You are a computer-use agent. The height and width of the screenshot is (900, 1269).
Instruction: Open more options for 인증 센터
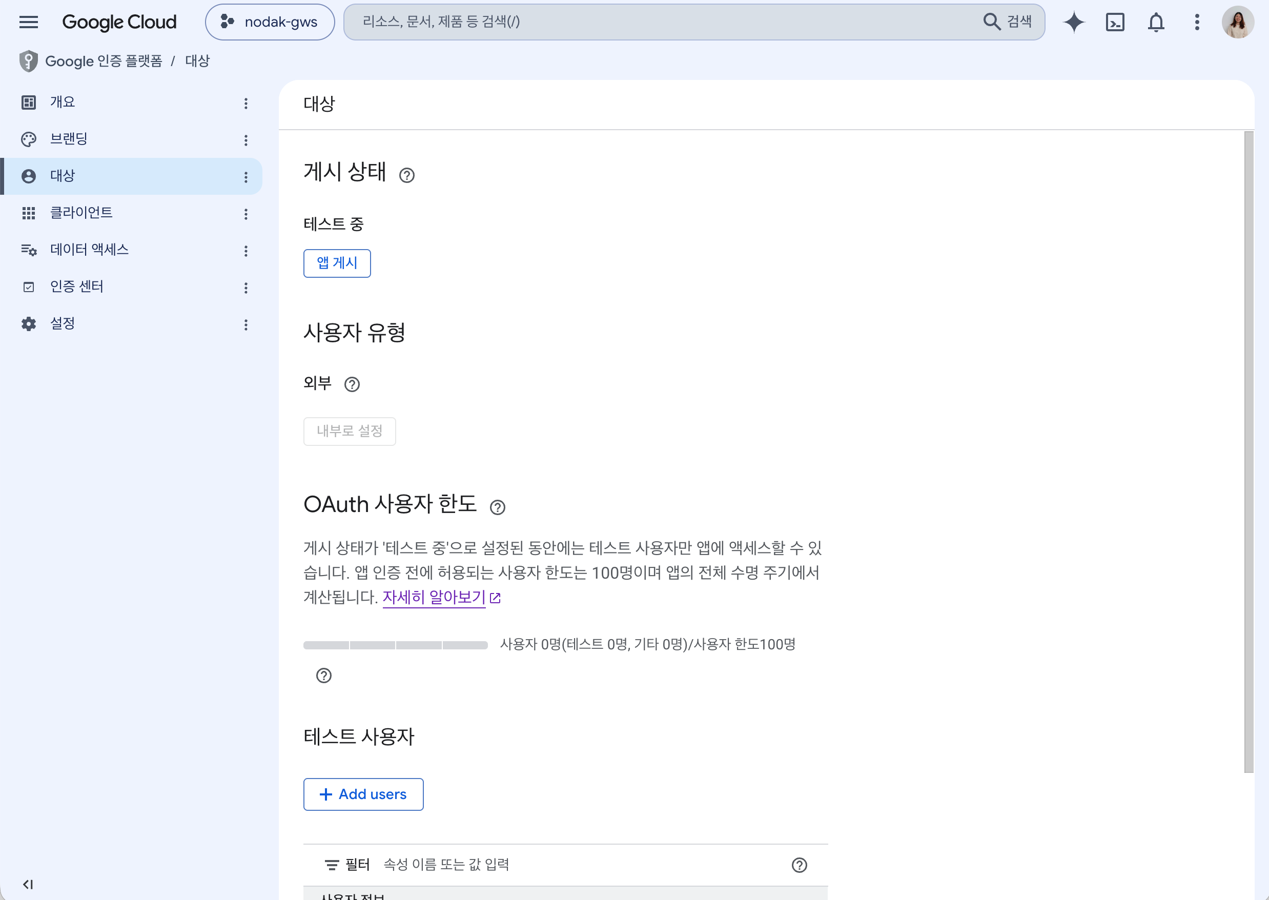[x=246, y=288]
